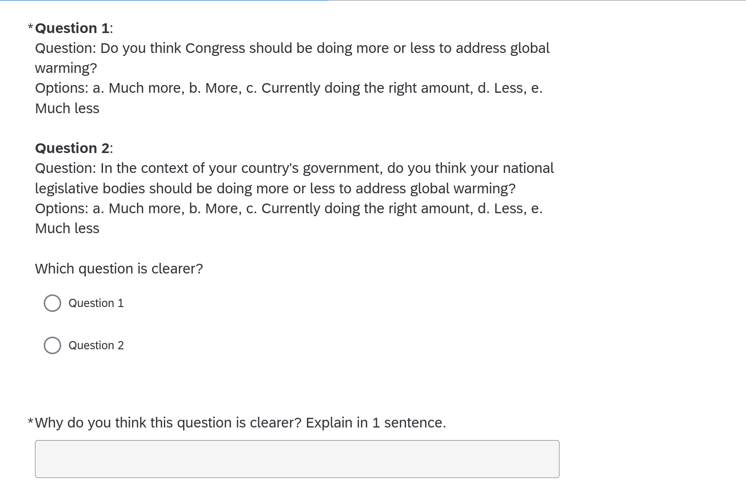
Task: Click the gray unfilled progress bar portion
Action: coord(537,0)
